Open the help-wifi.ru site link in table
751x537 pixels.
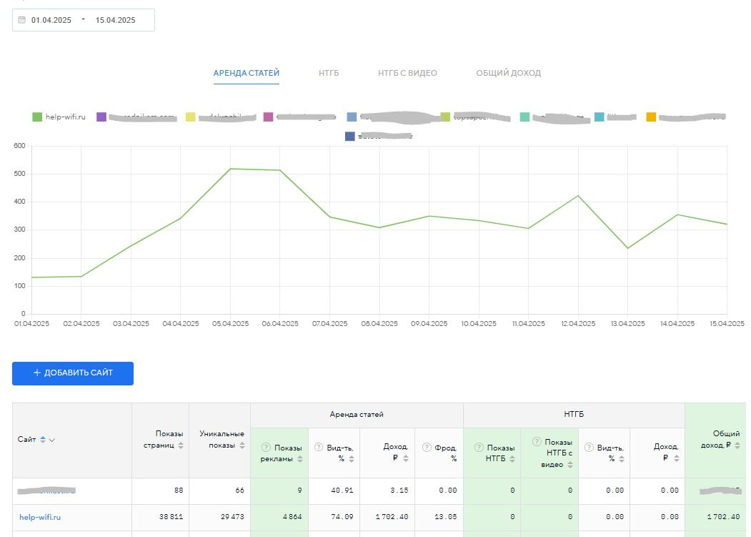pyautogui.click(x=40, y=517)
